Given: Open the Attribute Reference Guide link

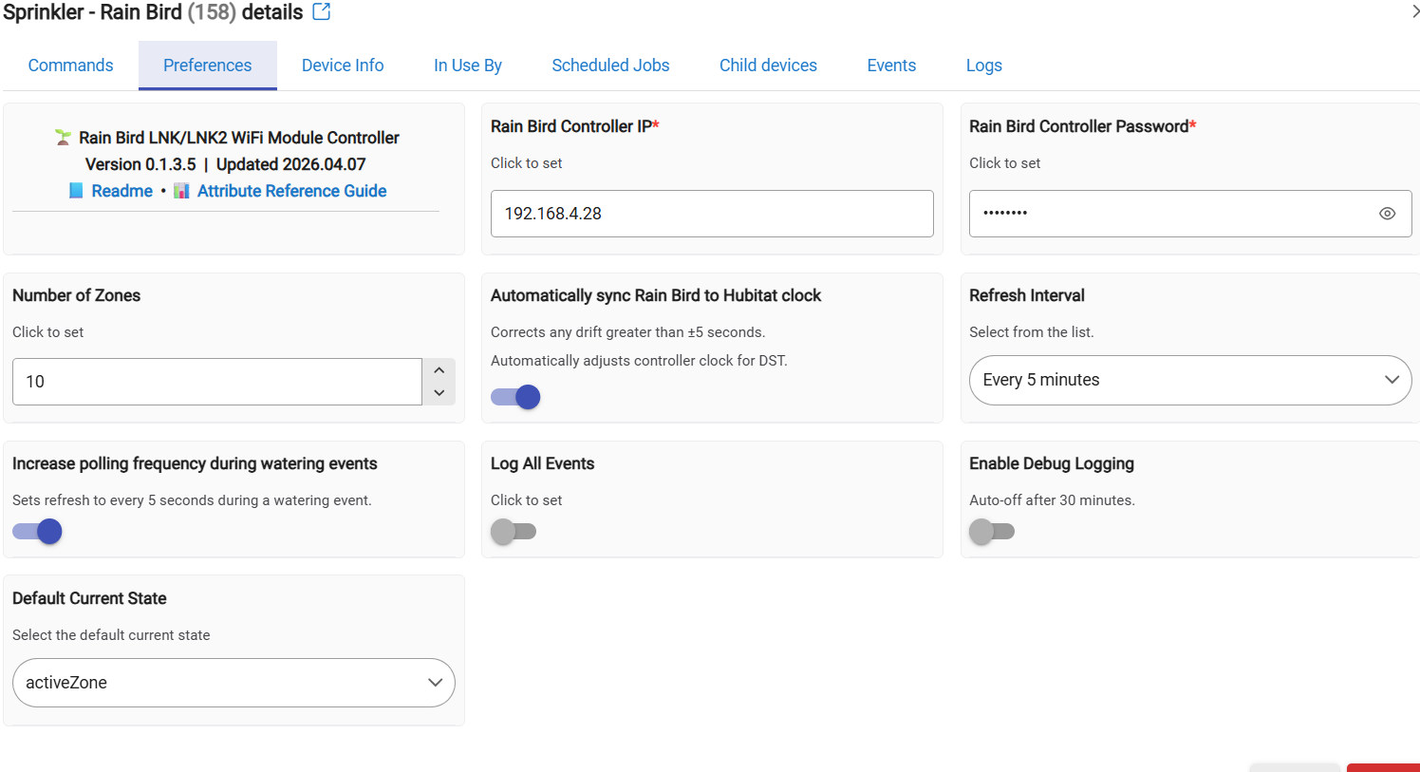Looking at the screenshot, I should (x=291, y=191).
